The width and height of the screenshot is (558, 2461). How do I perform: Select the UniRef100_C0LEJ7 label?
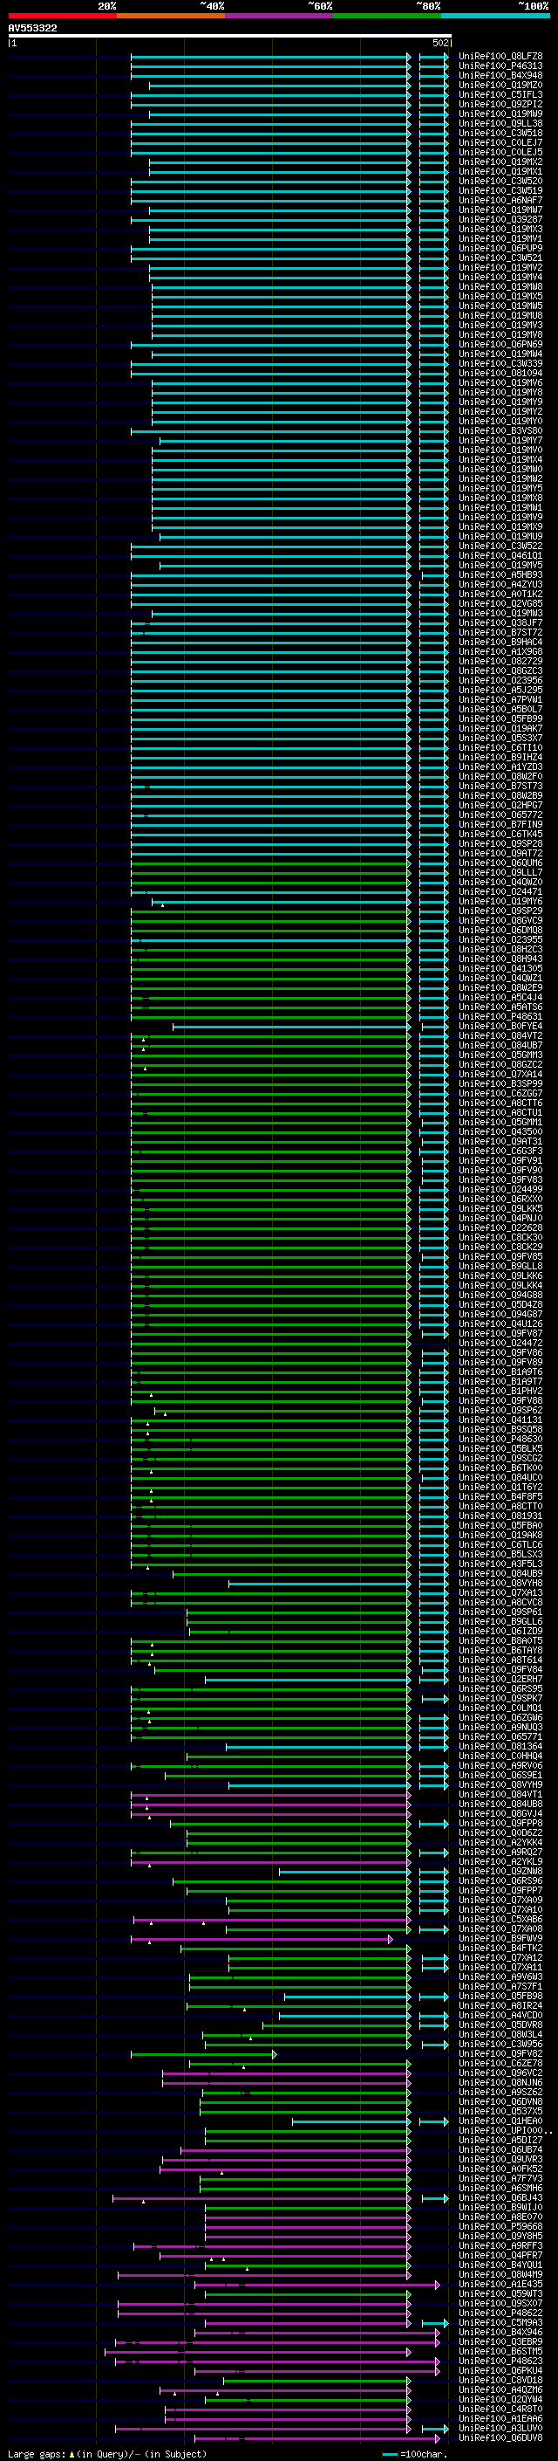tap(500, 142)
